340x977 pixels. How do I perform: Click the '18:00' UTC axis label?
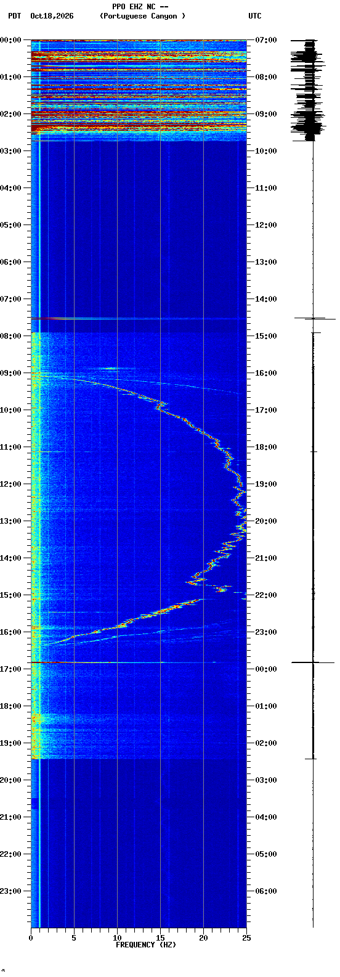click(x=266, y=447)
